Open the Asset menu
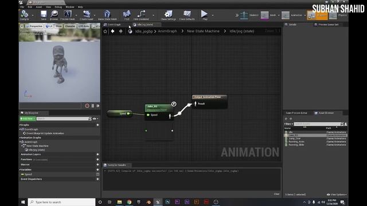 coord(39,7)
